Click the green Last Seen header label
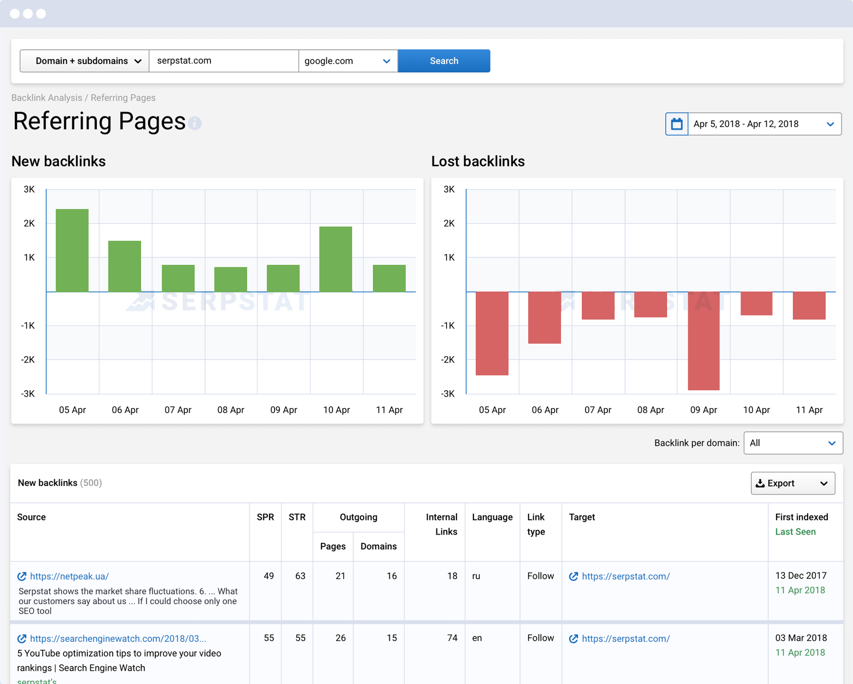 [796, 532]
